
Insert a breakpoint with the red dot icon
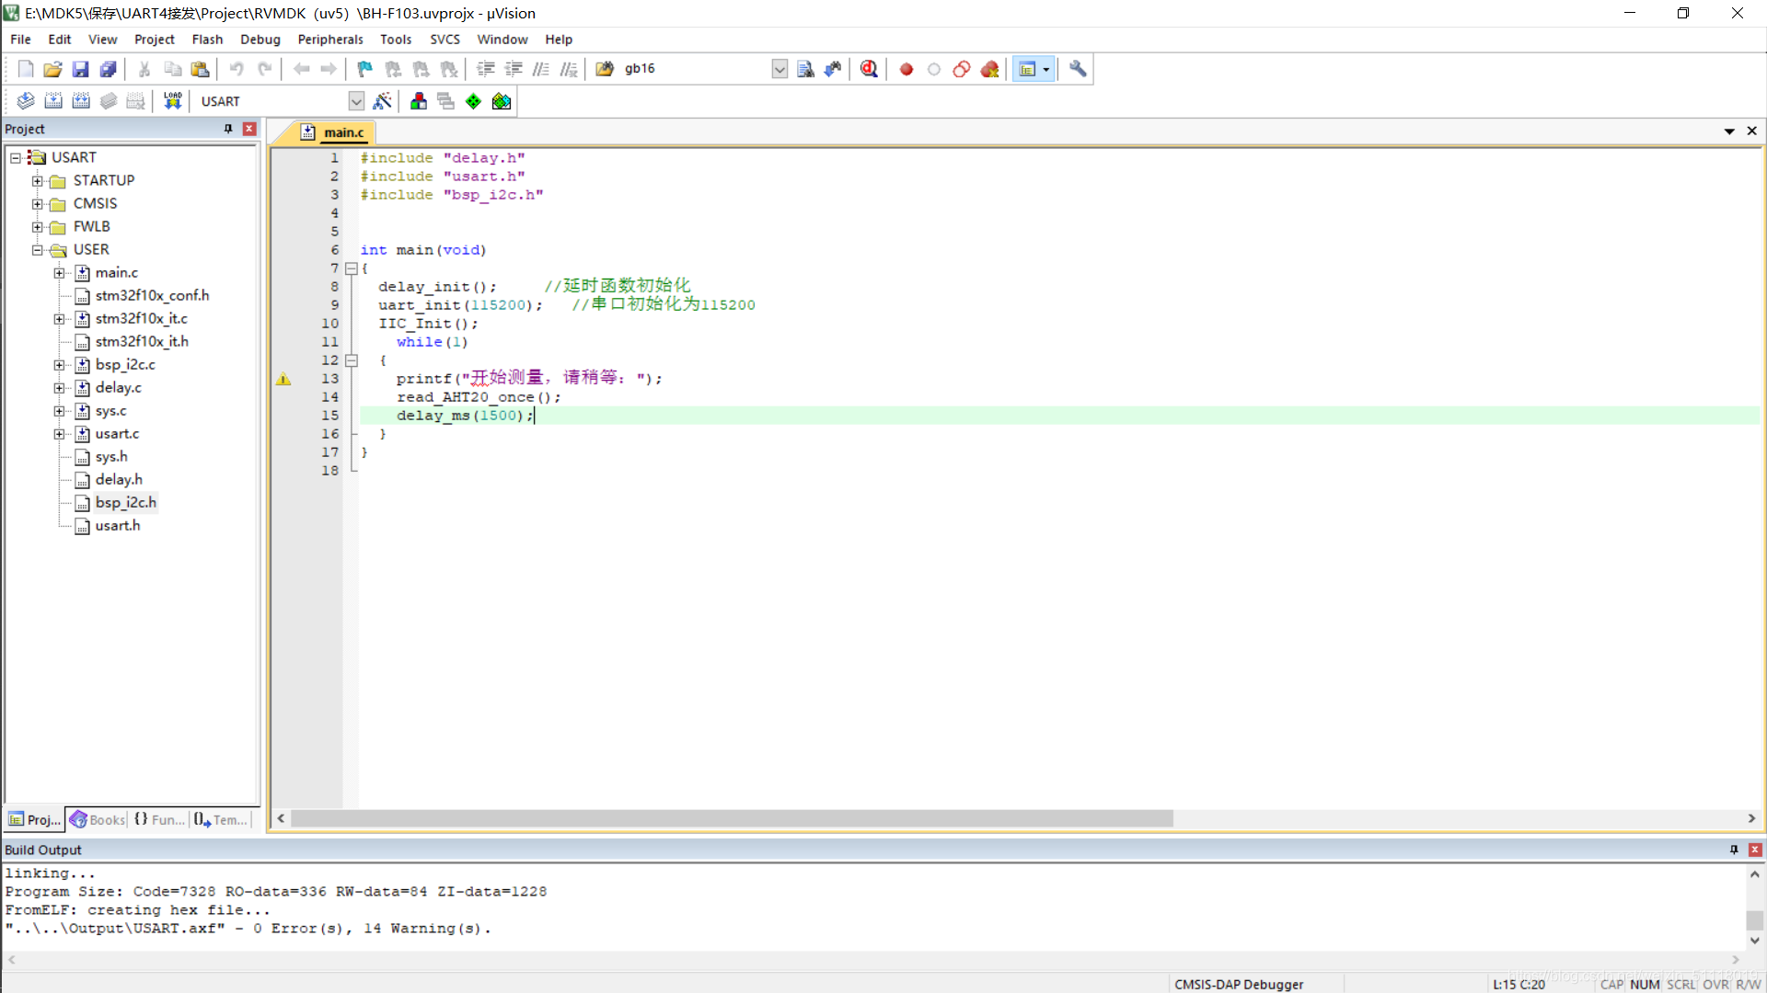click(x=907, y=69)
